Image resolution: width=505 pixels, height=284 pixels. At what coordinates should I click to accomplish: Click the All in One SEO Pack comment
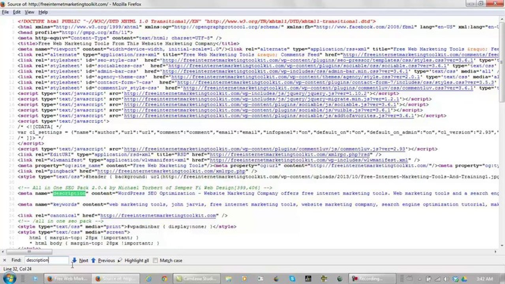click(145, 188)
